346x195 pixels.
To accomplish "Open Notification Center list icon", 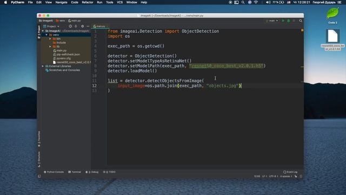I will click(x=340, y=2).
